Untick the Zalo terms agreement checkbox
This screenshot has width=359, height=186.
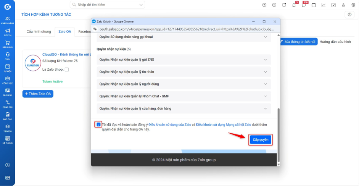(x=98, y=125)
